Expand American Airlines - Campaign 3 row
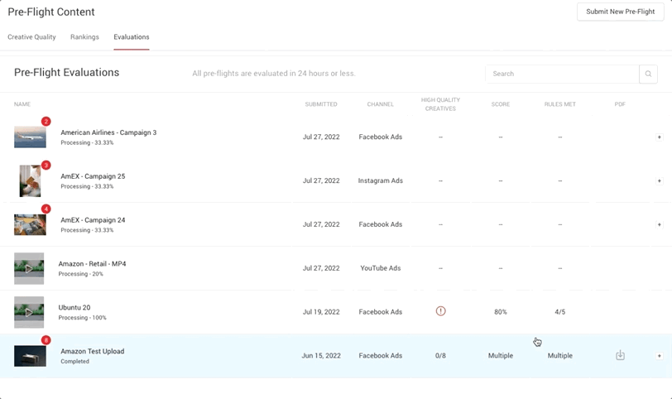Viewport: 672px width, 399px height. pos(659,137)
